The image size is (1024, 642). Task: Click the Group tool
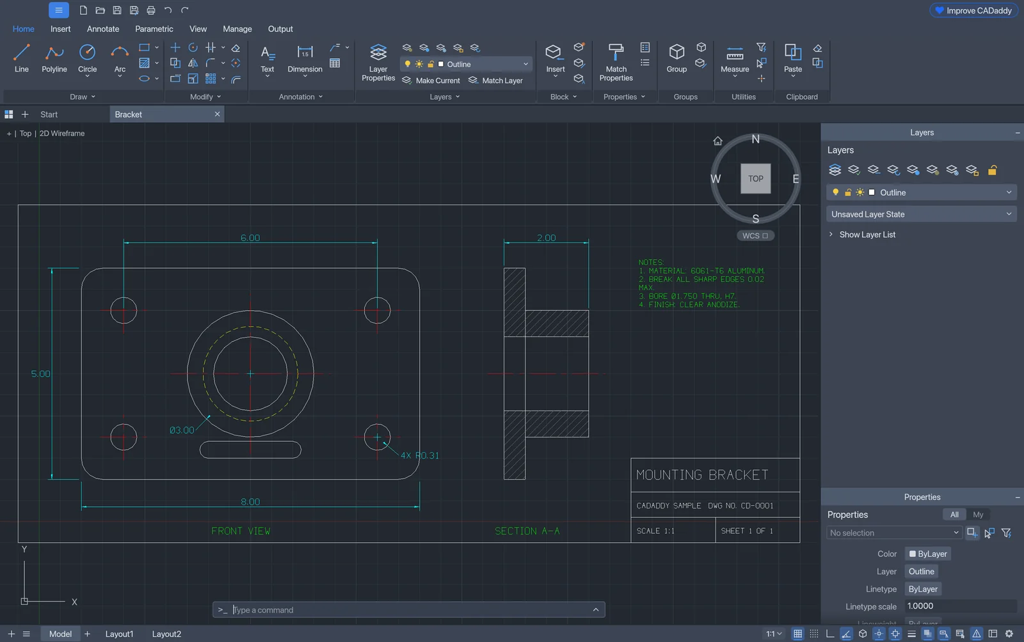point(676,58)
